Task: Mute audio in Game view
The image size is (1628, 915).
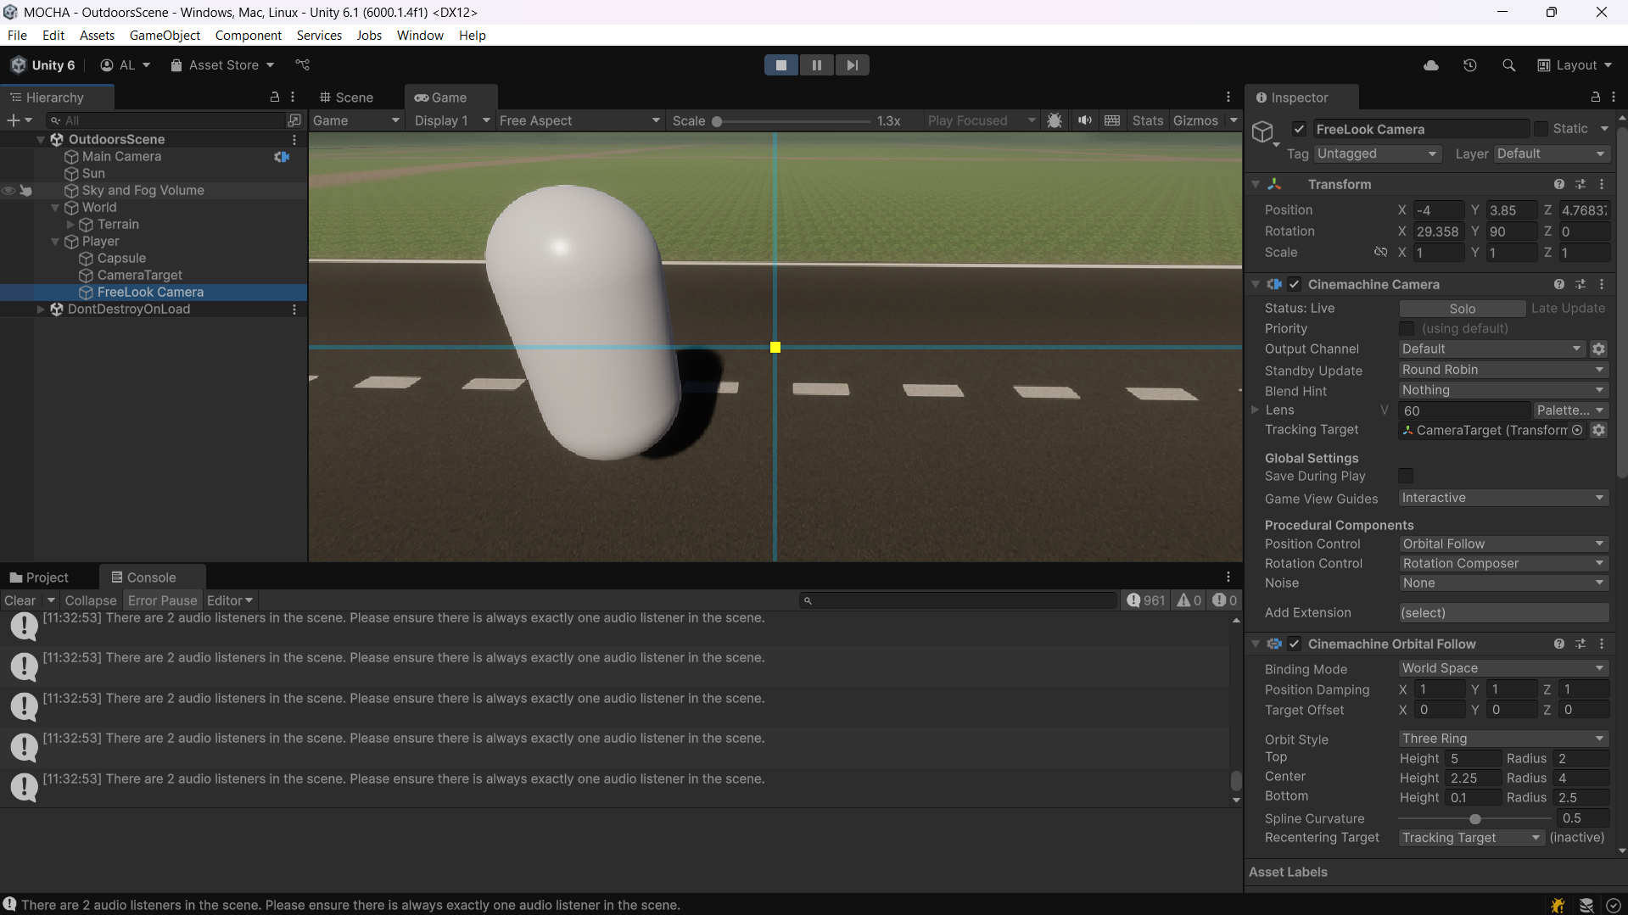Action: pos(1084,120)
